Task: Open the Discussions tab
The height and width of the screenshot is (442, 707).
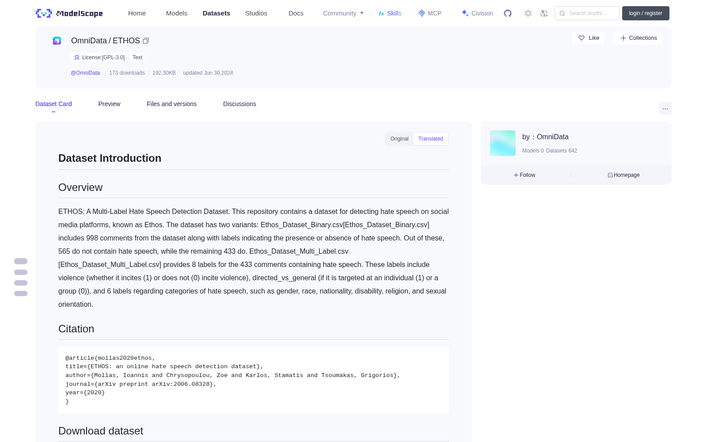Action: [x=239, y=104]
